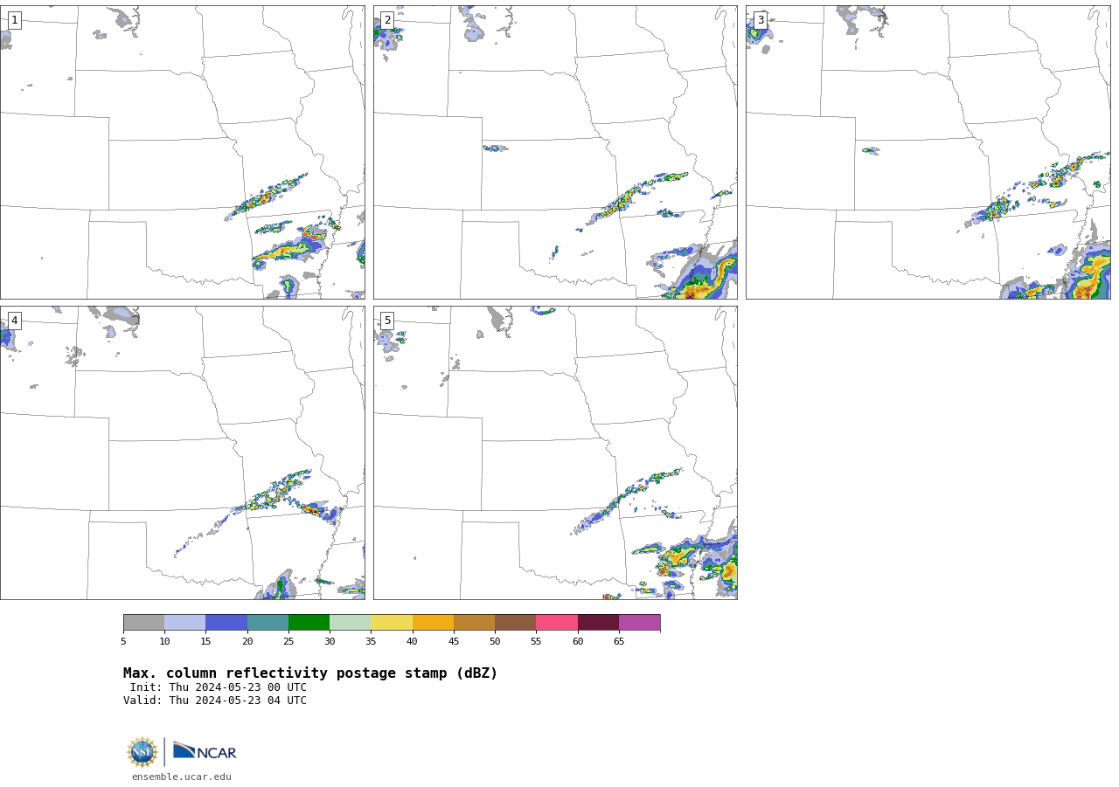
Task: Click the colorbar tick label 10
Action: coord(164,642)
